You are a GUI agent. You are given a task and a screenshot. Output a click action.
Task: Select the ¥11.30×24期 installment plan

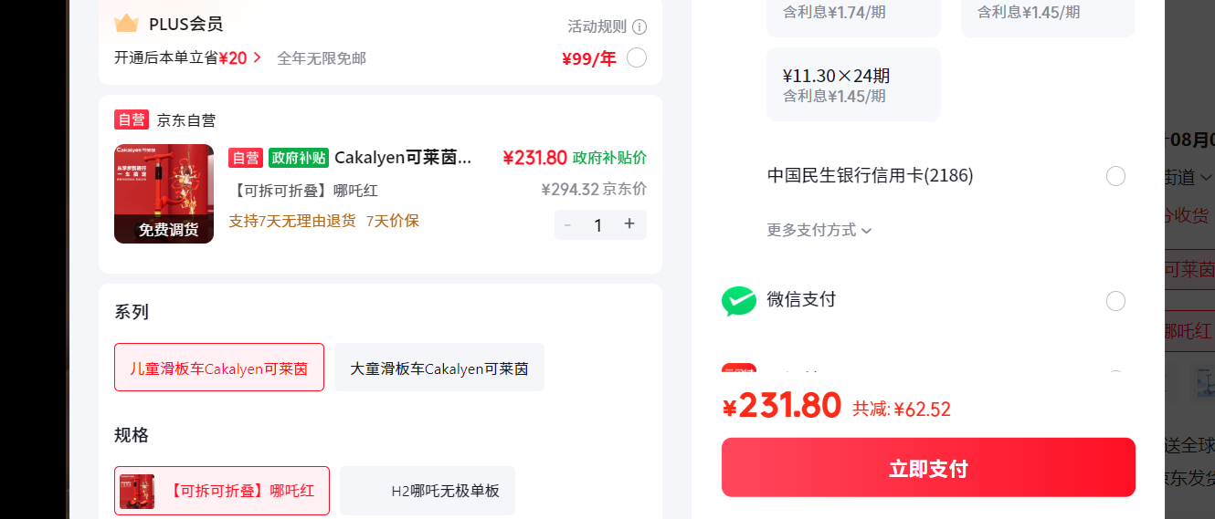[853, 85]
